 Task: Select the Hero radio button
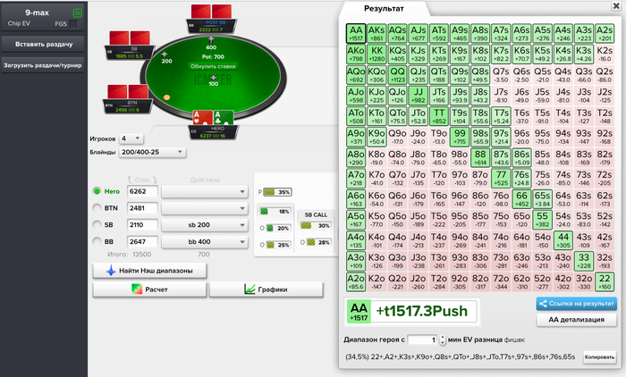pyautogui.click(x=97, y=191)
